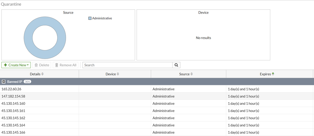Click the Delete trash icon button
314x136 pixels.
pos(42,65)
